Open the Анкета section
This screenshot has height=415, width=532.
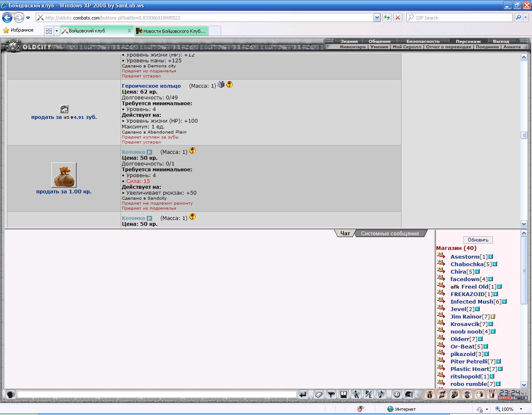click(x=512, y=47)
